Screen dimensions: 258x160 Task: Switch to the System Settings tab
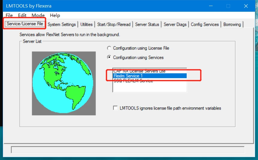click(62, 24)
